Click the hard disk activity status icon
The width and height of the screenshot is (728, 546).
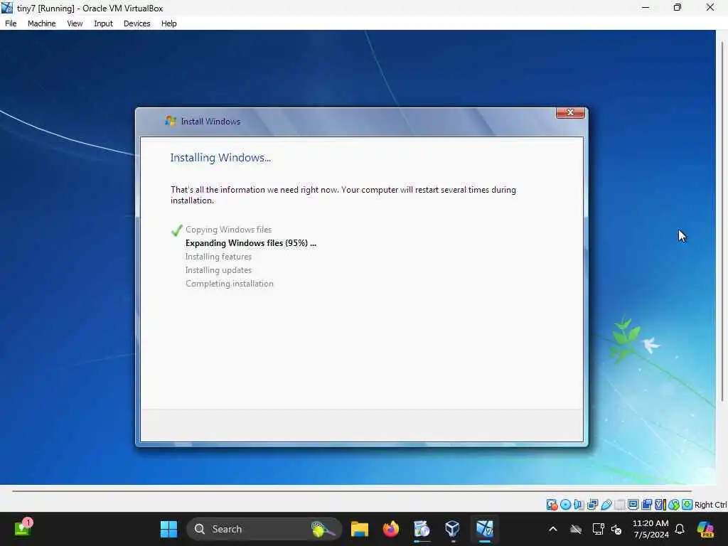coord(552,505)
